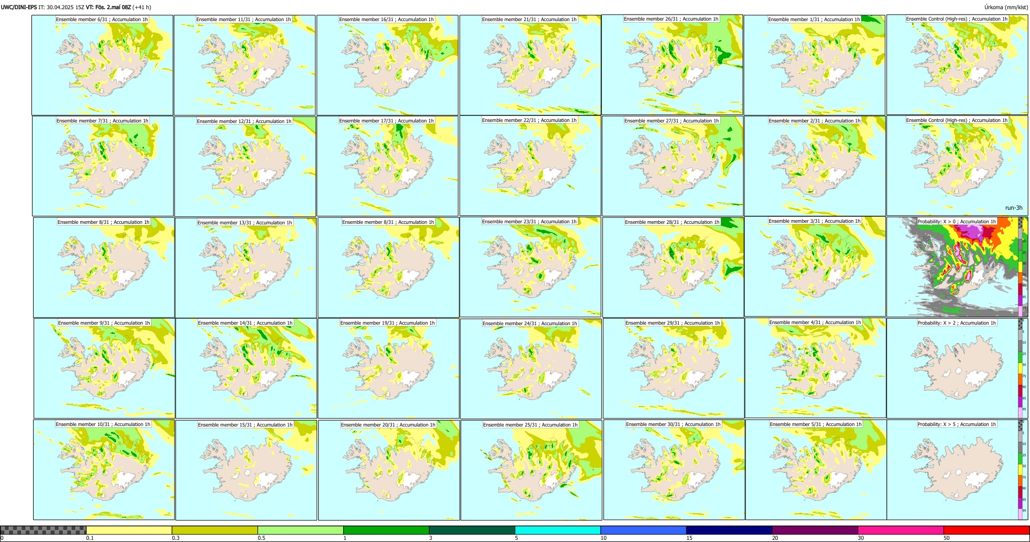Open the Ensemble member 3/31 map
Viewport: 1030px width, 542px height.
coord(815,267)
